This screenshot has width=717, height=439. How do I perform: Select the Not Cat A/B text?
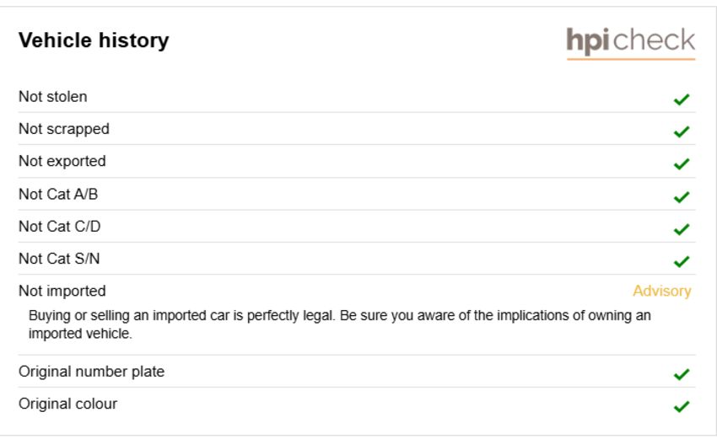pyautogui.click(x=58, y=194)
